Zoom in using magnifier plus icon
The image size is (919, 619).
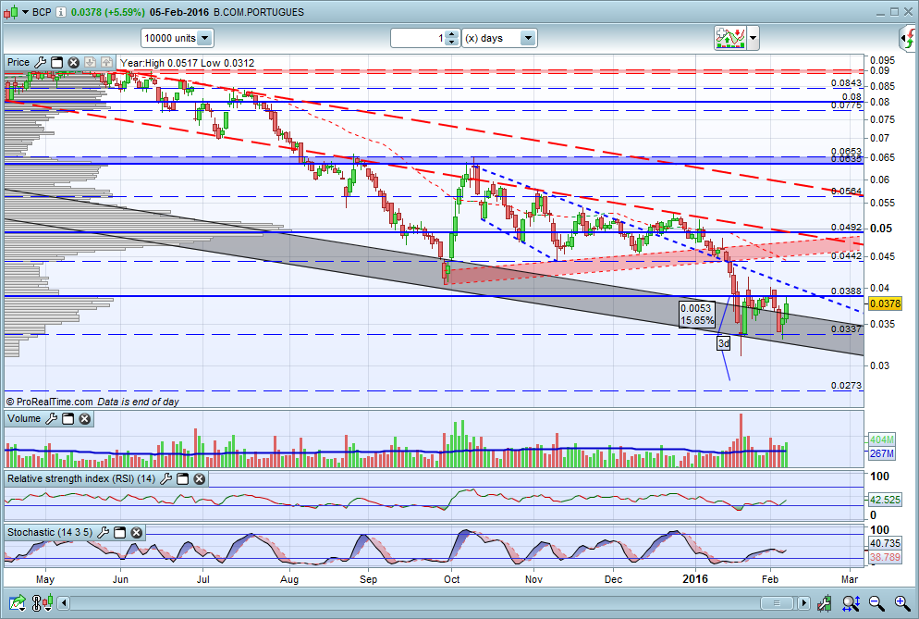coord(902,602)
